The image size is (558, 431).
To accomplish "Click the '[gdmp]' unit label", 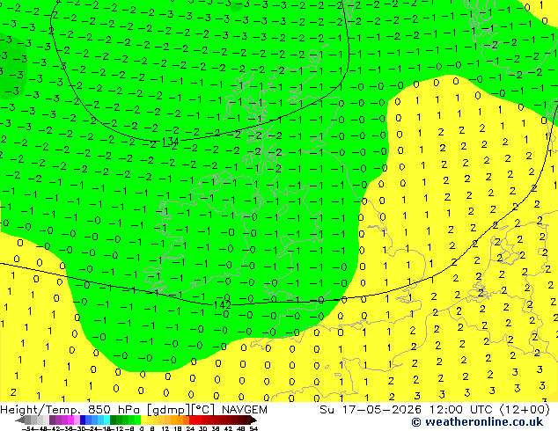I will pos(168,410).
